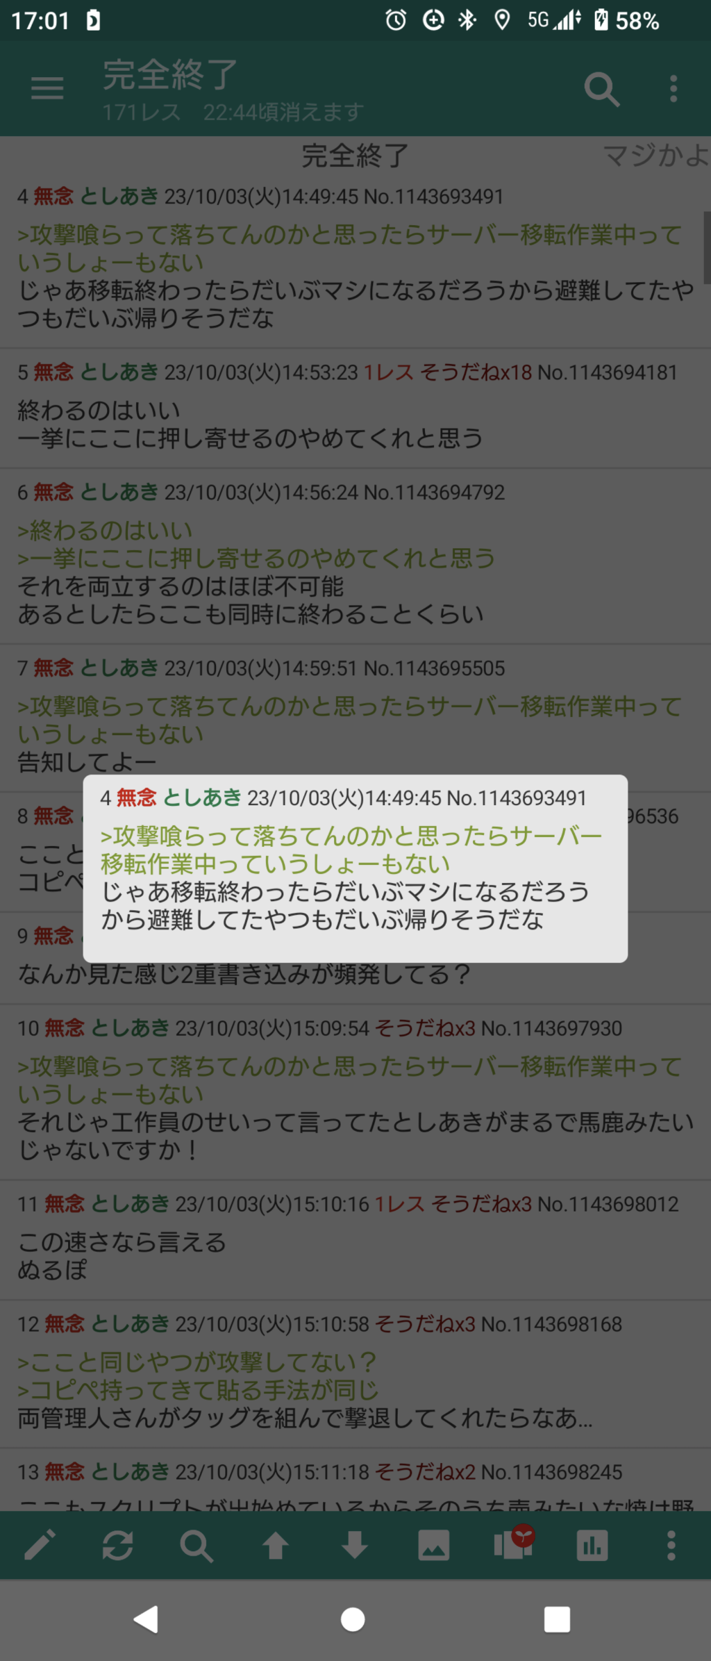
Task: Tap the pencil compose reply icon
Action: point(40,1546)
